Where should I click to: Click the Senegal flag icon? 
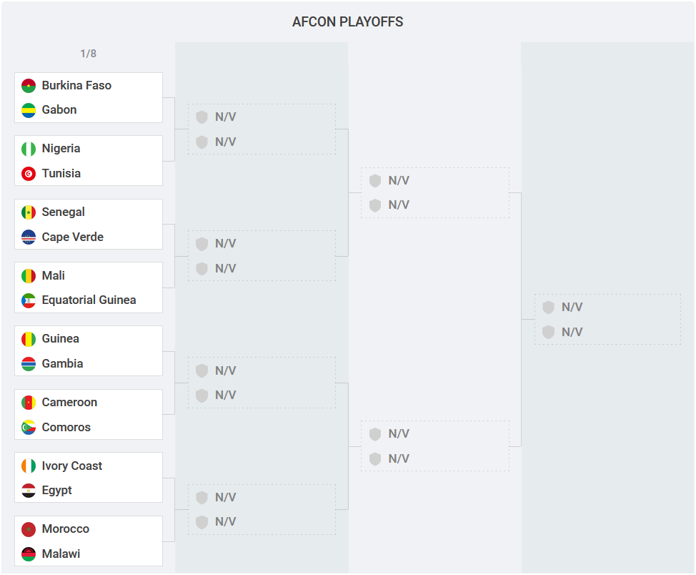coord(29,212)
